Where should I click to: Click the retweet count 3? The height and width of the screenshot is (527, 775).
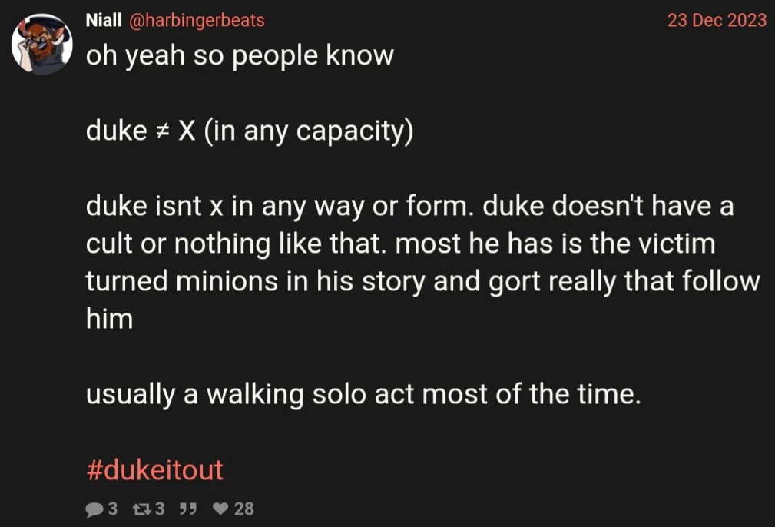(160, 509)
